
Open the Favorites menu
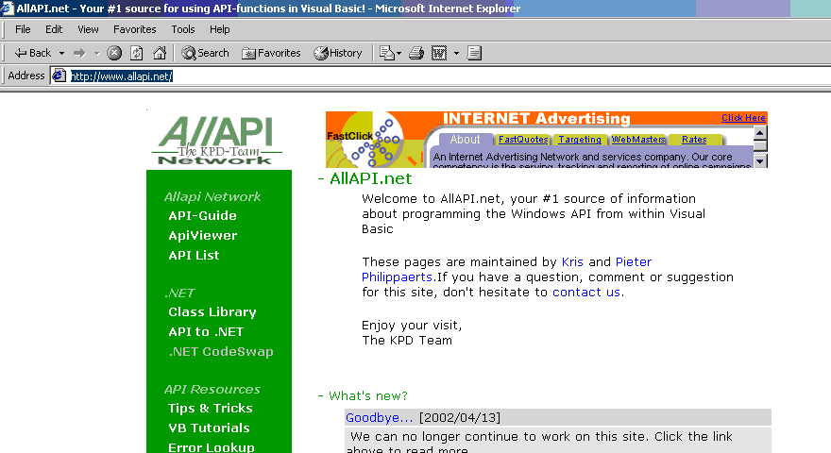pyautogui.click(x=135, y=29)
